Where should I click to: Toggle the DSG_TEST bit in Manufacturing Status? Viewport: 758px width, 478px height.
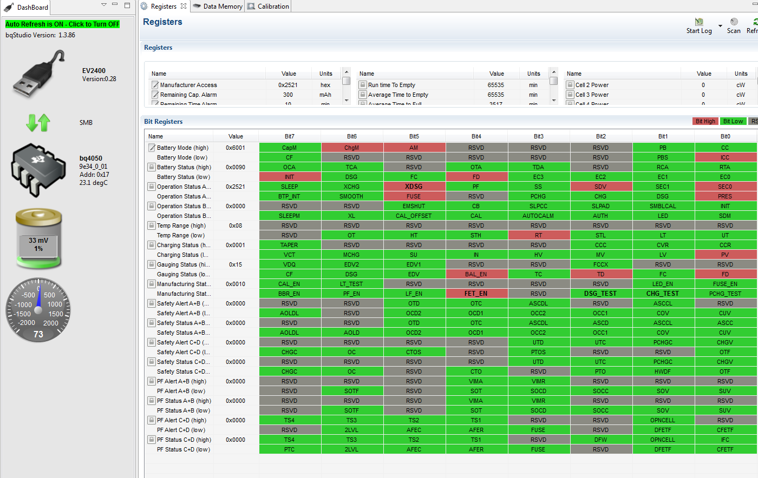tap(601, 294)
